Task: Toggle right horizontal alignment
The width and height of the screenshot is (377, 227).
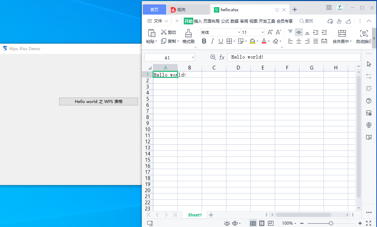Action: point(307,41)
